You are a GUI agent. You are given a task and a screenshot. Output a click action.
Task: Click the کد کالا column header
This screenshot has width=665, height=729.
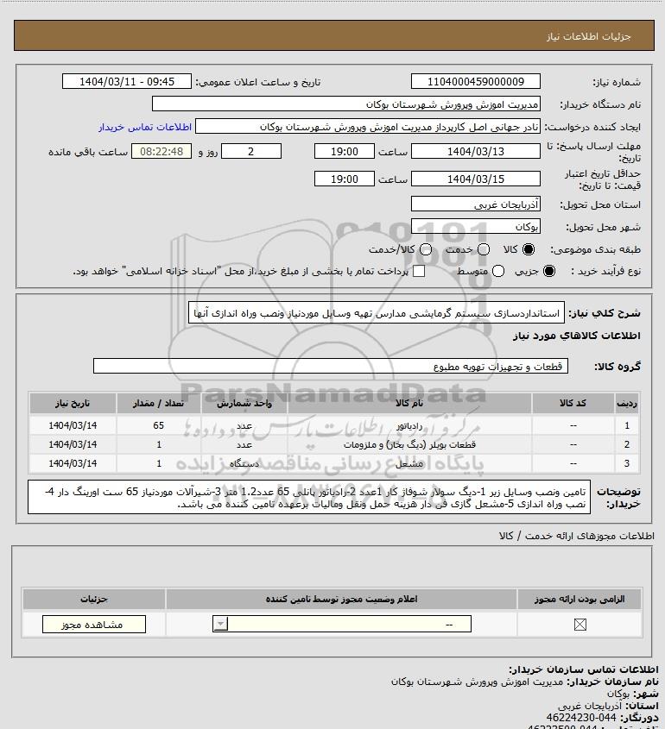pos(573,403)
